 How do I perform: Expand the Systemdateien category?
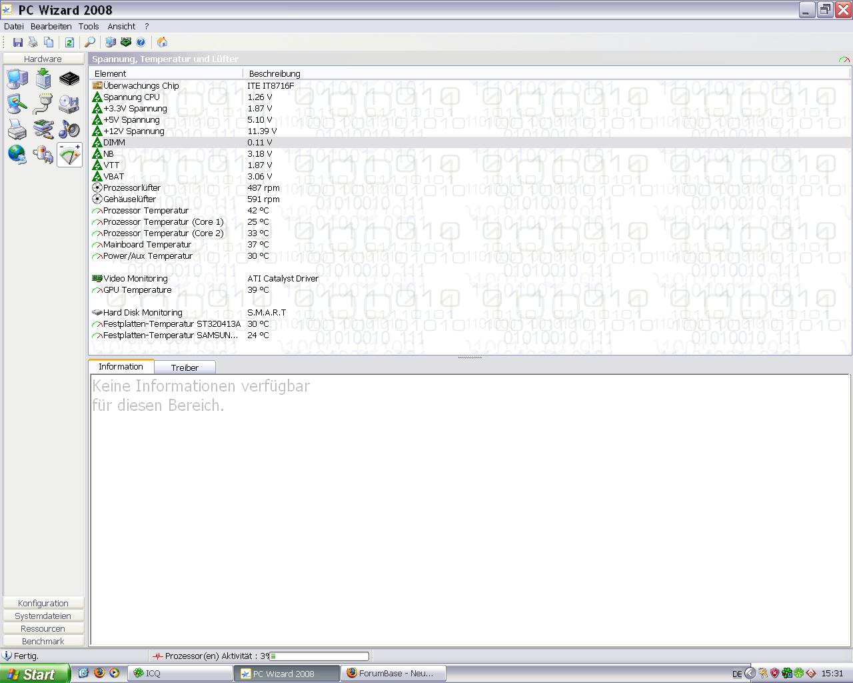point(43,616)
